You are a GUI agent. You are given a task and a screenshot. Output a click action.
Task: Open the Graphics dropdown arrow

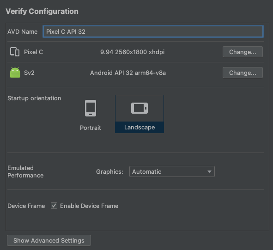tap(209, 171)
